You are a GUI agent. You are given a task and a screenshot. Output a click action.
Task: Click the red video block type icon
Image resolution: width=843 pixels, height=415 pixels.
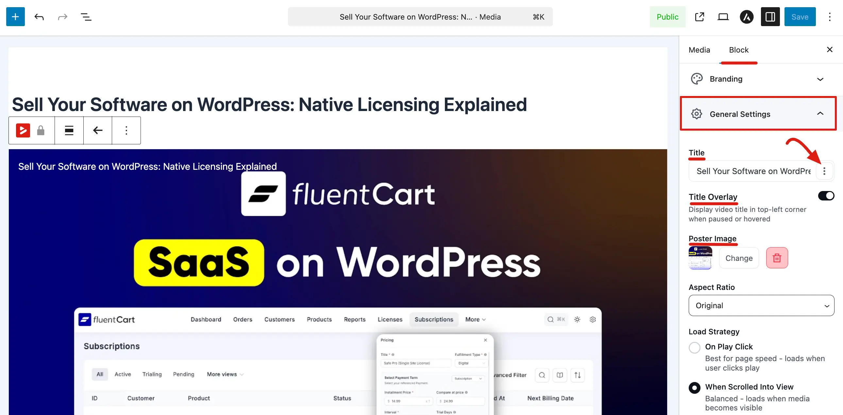[x=23, y=130]
